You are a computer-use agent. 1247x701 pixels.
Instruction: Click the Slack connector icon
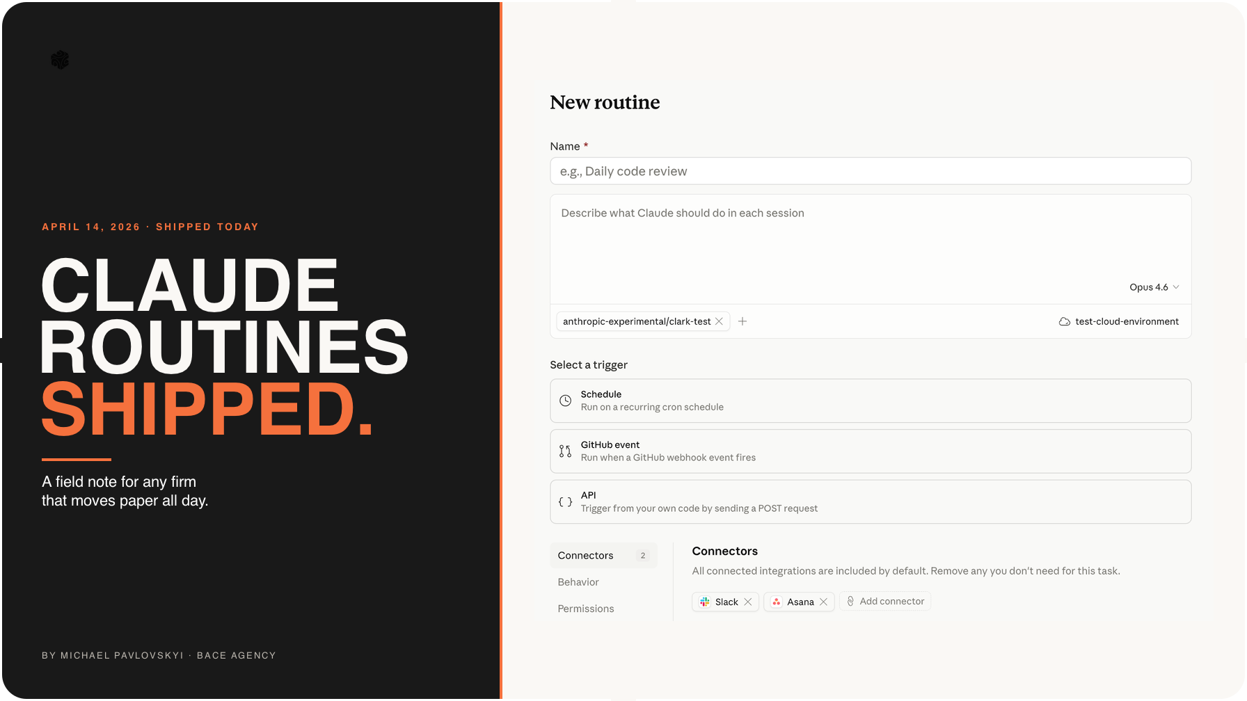tap(704, 602)
